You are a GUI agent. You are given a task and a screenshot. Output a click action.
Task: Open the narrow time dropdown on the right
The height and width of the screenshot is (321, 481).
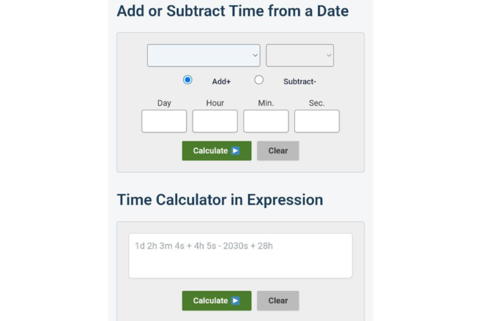[300, 55]
